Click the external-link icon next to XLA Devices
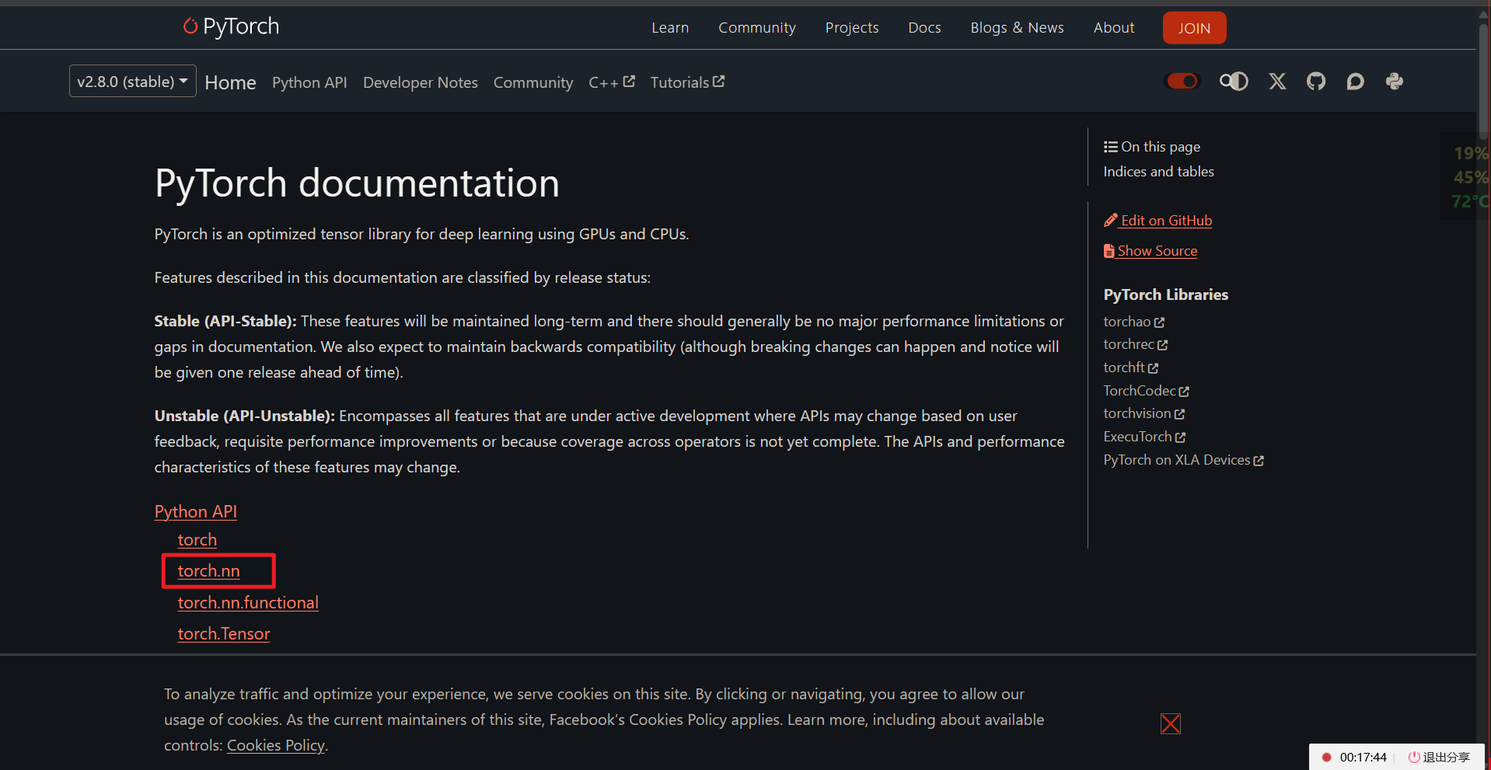 coord(1259,460)
